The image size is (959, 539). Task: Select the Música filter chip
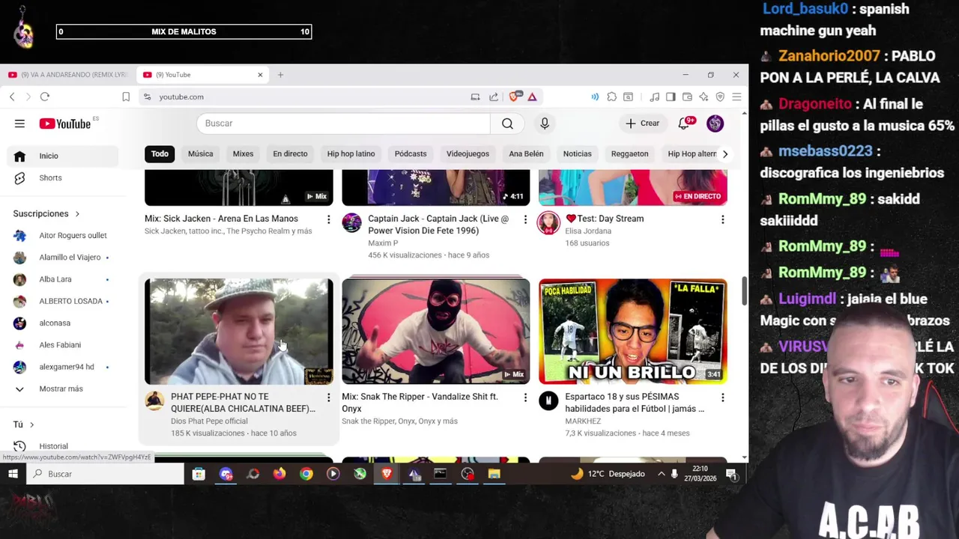200,153
